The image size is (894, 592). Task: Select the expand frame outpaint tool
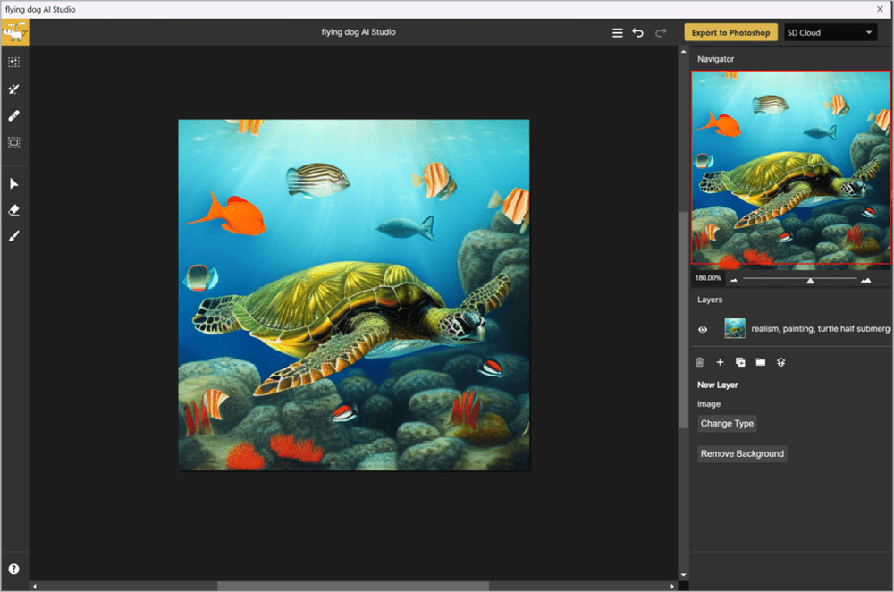coord(14,142)
